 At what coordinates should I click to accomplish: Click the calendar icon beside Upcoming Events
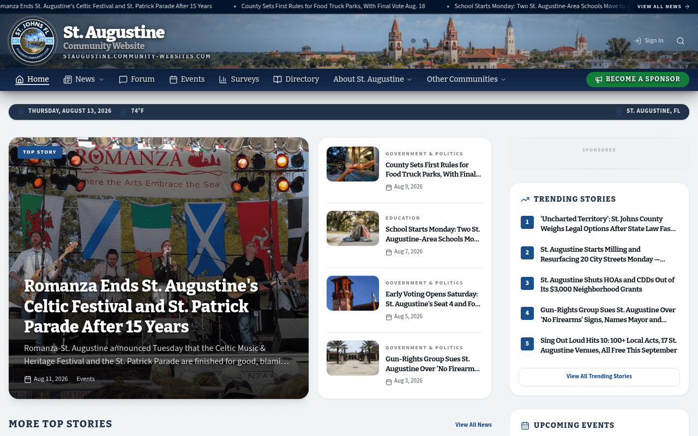[x=525, y=426]
